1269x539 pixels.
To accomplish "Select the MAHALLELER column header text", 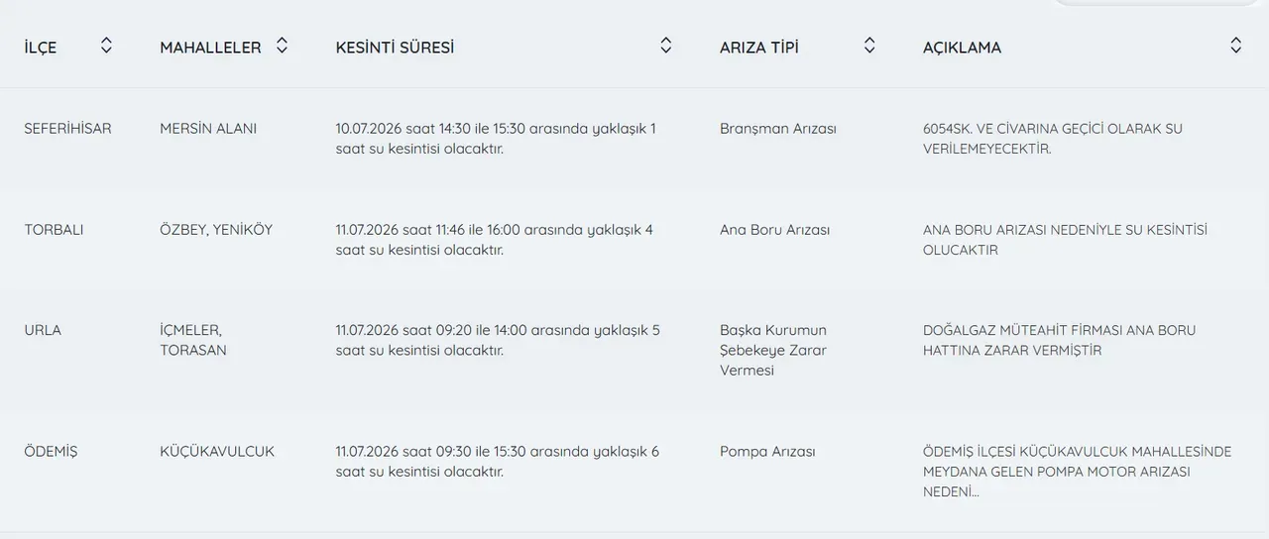I will [210, 48].
